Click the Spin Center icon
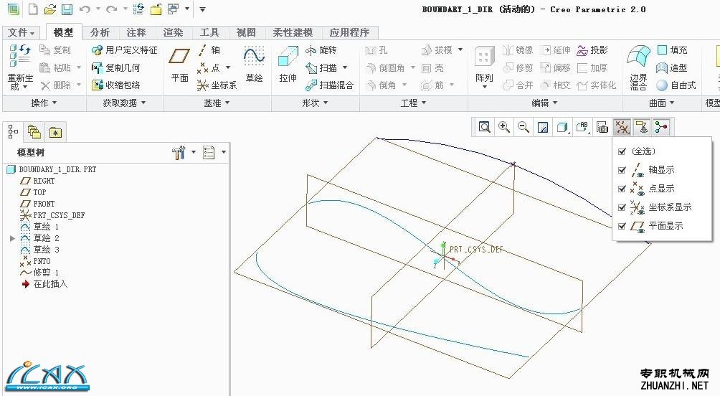720x396 pixels. [x=661, y=127]
